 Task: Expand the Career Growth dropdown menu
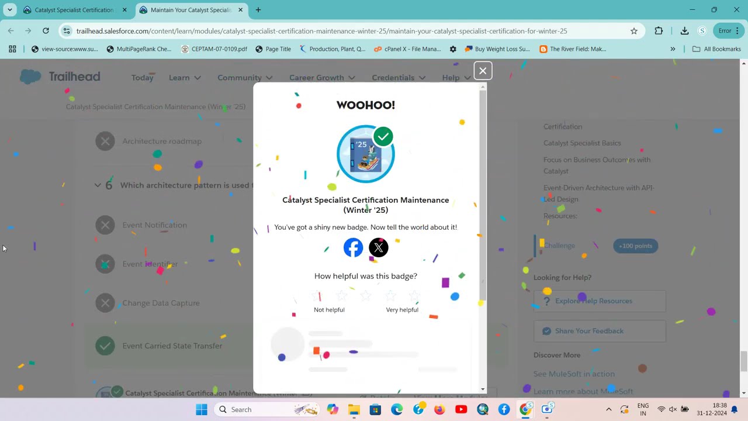322,77
